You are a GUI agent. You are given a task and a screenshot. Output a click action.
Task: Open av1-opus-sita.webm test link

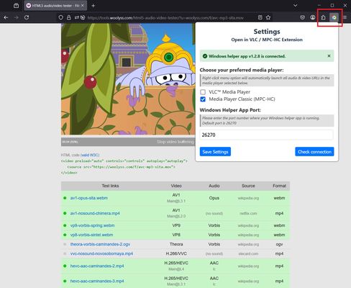click(x=89, y=198)
